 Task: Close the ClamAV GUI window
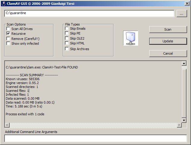(x=187, y=3)
